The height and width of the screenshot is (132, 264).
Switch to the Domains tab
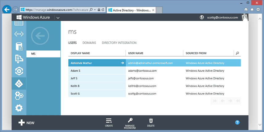tap(89, 43)
